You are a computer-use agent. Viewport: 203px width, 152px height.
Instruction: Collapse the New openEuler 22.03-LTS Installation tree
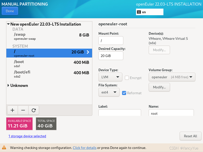pyautogui.click(x=8, y=24)
